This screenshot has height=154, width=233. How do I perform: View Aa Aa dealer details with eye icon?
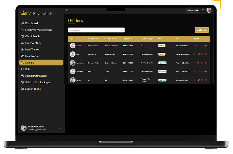click(206, 80)
